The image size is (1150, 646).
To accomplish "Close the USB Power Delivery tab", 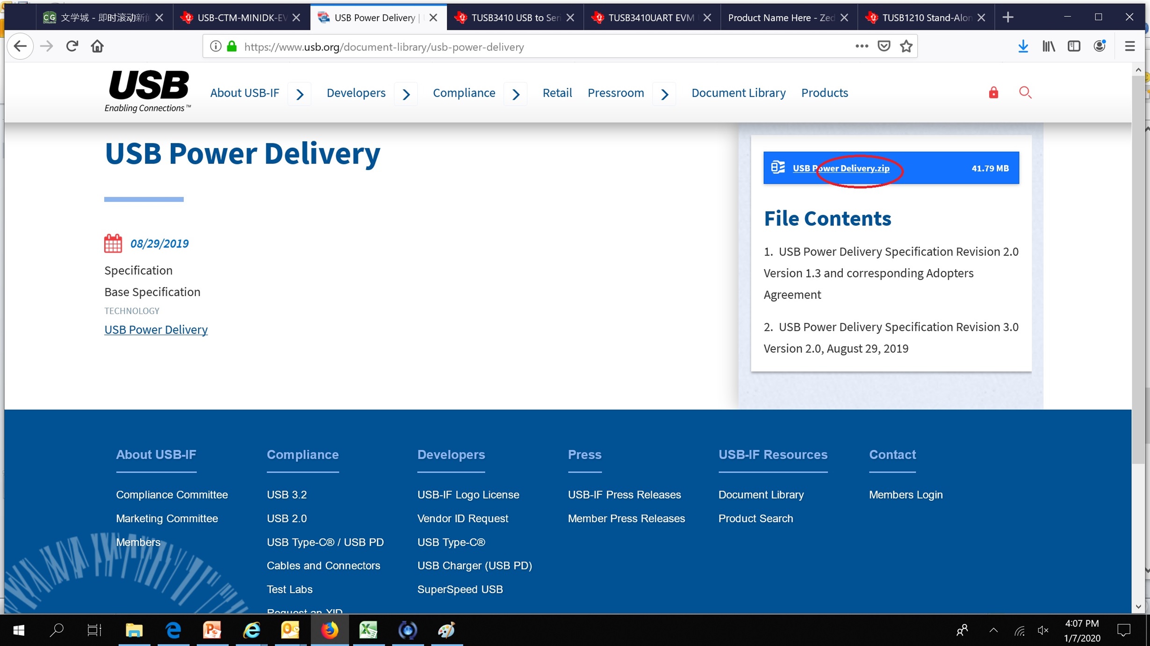I will [433, 17].
